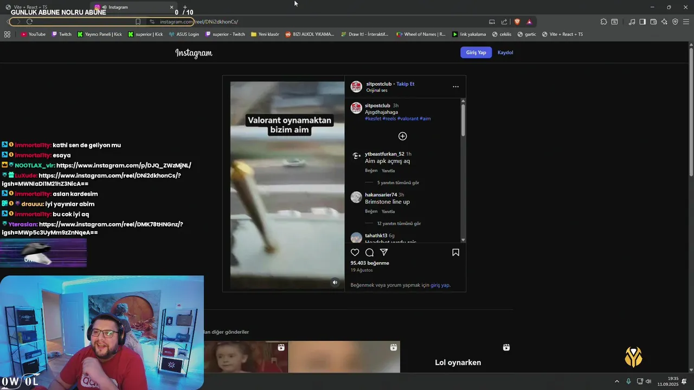Open Yayıncı Paneli | Kick bookmark
This screenshot has height=390, width=694.
100,34
